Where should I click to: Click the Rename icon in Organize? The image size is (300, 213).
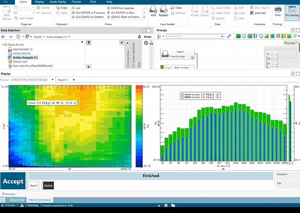[38, 13]
